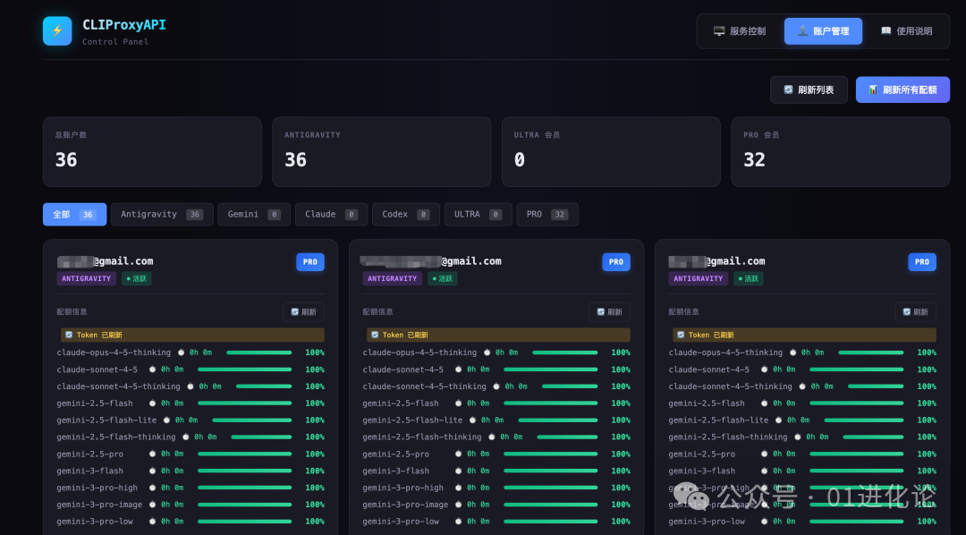Viewport: 966px width, 535px height.
Task: Click clock icon beside gemini-3-pro-low in first card
Action: (153, 522)
